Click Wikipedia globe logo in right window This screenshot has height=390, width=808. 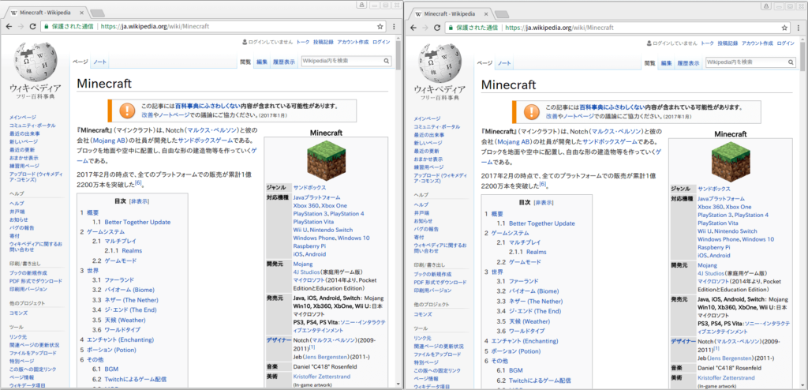coord(440,62)
